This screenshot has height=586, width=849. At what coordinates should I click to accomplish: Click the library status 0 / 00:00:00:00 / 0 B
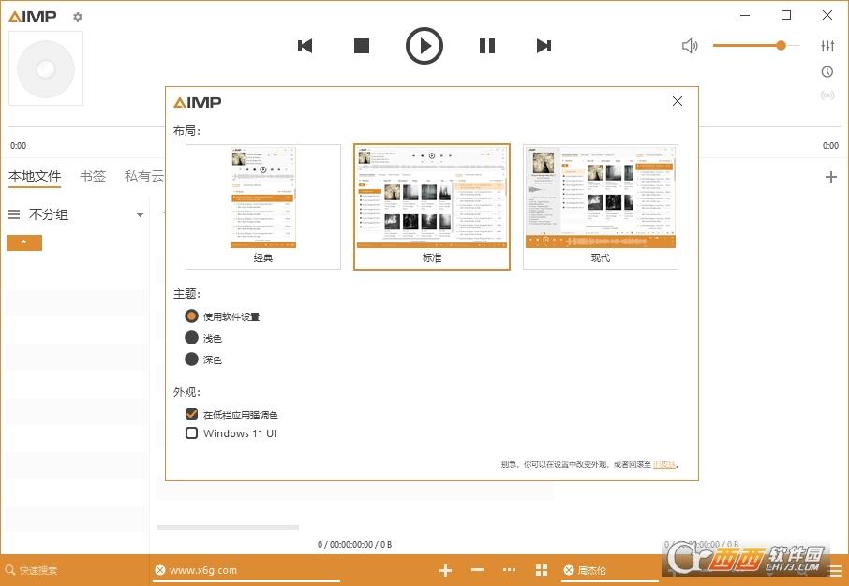(x=354, y=544)
